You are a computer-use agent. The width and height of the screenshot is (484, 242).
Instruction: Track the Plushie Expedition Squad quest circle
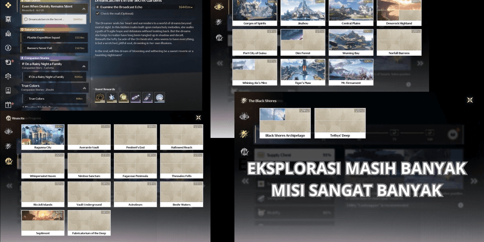pyautogui.click(x=24, y=38)
